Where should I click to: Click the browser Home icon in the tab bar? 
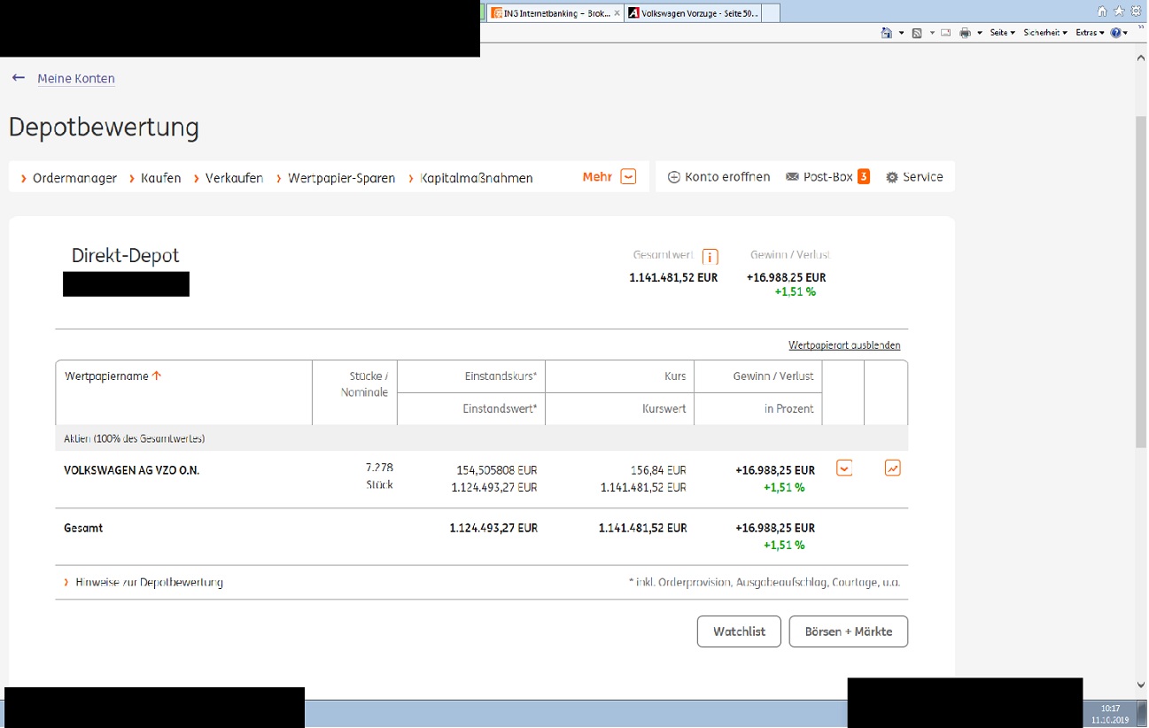[1102, 12]
